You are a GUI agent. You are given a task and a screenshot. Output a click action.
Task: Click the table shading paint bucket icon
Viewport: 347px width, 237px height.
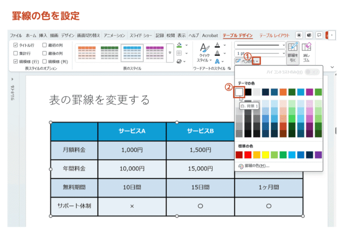179,45
